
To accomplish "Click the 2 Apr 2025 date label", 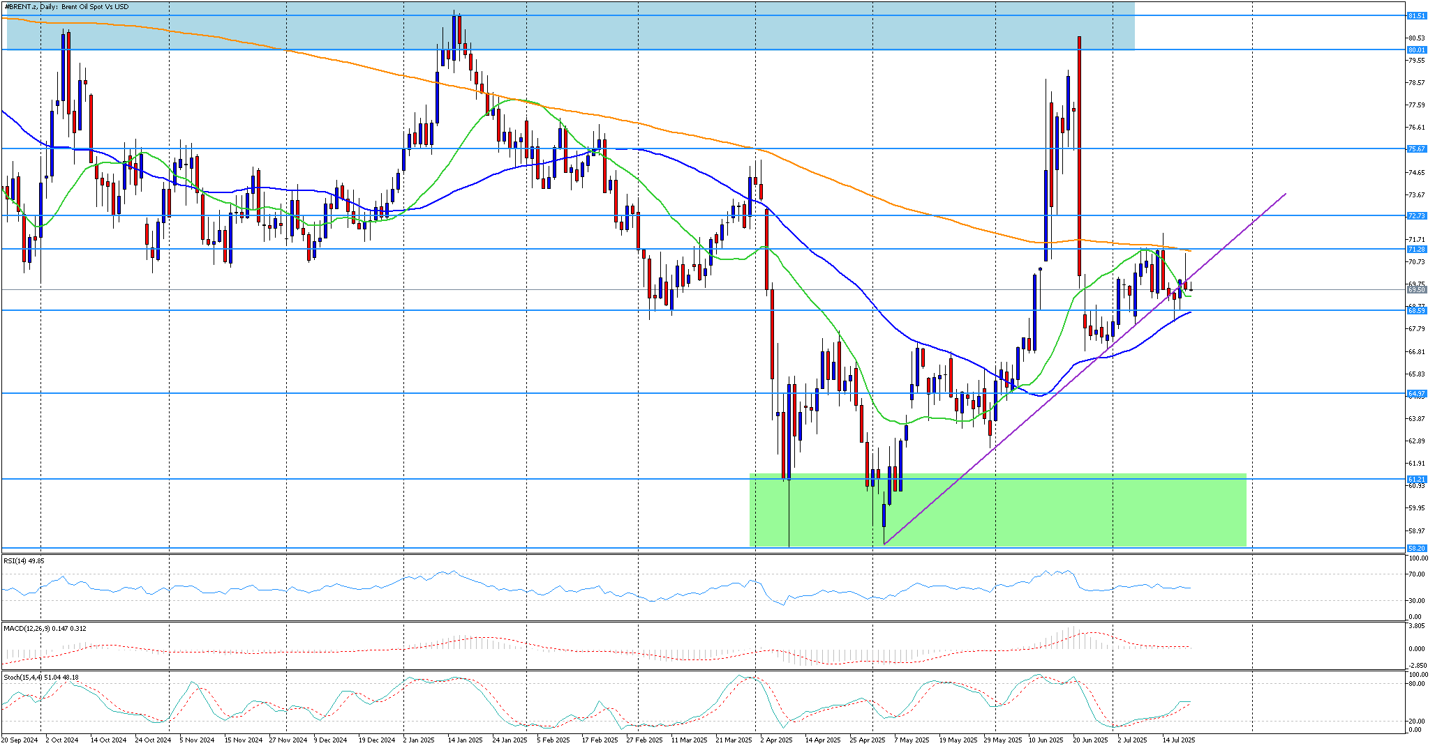I will (777, 740).
